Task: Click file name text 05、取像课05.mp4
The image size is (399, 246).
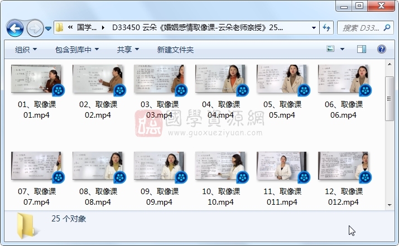Action: click(282, 110)
